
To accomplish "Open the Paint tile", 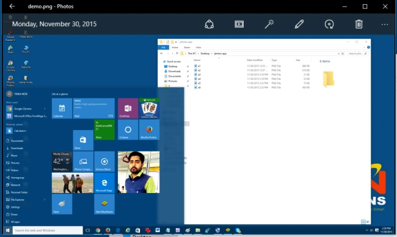I will 62,204.
